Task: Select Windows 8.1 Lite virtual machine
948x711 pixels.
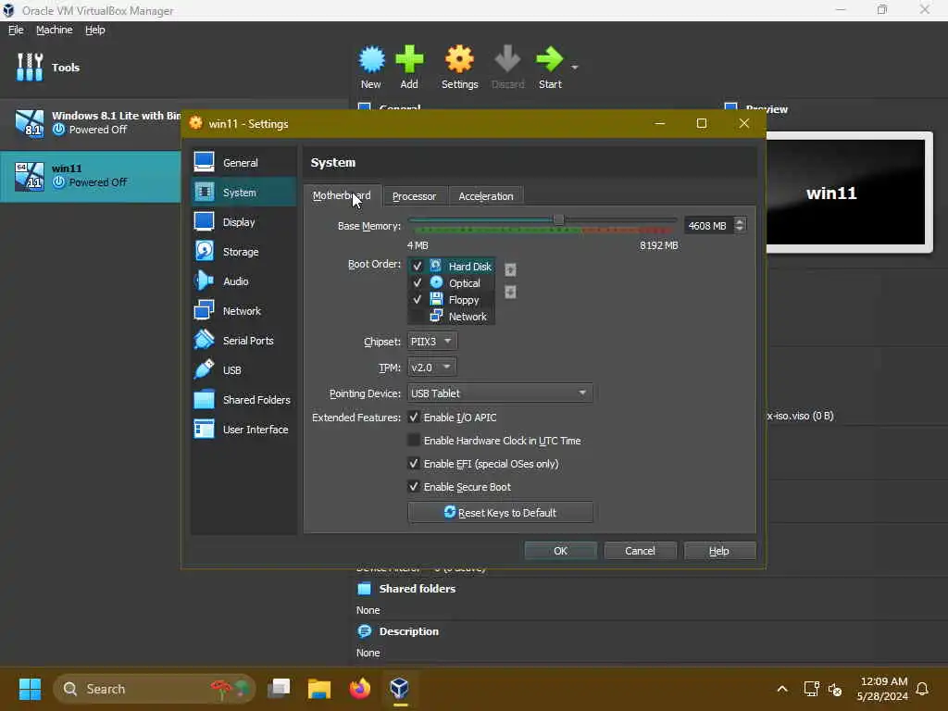Action: pyautogui.click(x=91, y=123)
